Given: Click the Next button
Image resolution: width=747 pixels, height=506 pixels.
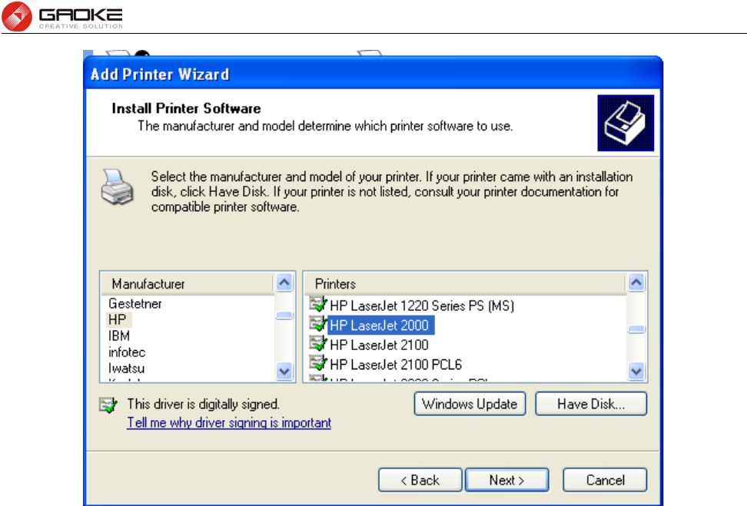Looking at the screenshot, I should point(506,480).
